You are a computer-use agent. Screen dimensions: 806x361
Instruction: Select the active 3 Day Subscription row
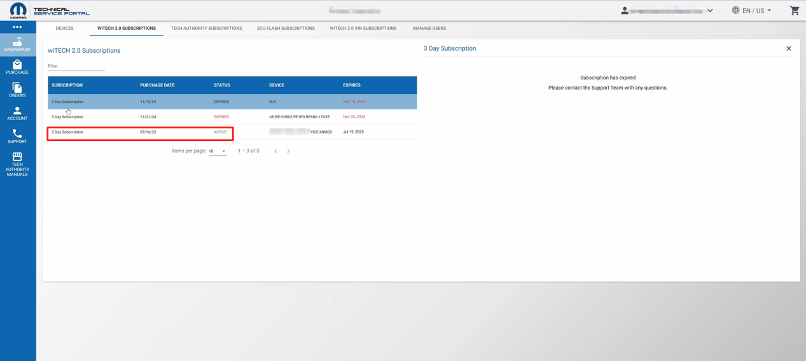coord(232,132)
